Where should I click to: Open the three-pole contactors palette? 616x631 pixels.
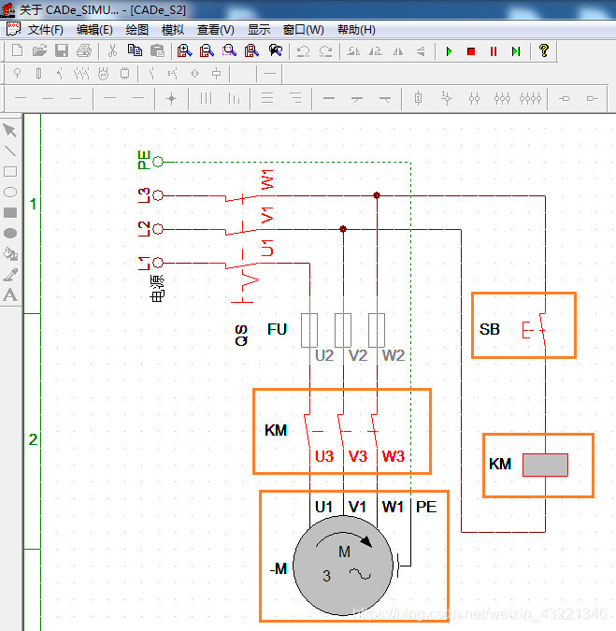click(81, 74)
